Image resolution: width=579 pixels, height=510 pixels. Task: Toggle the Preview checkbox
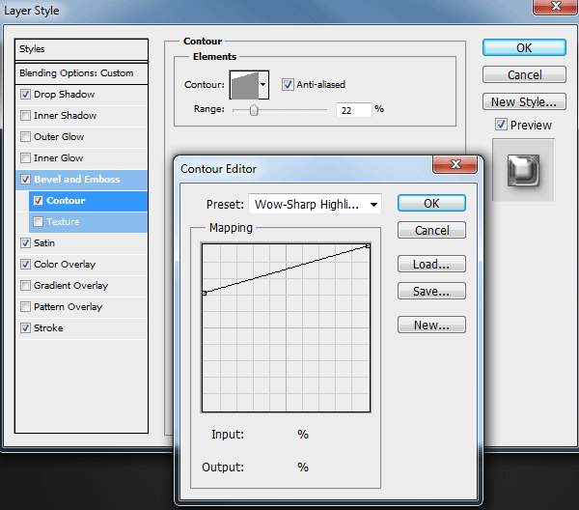tap(501, 125)
